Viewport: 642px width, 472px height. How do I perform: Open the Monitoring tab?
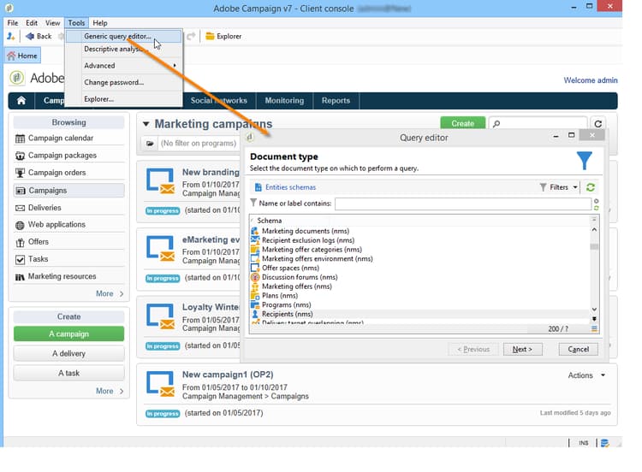[284, 101]
